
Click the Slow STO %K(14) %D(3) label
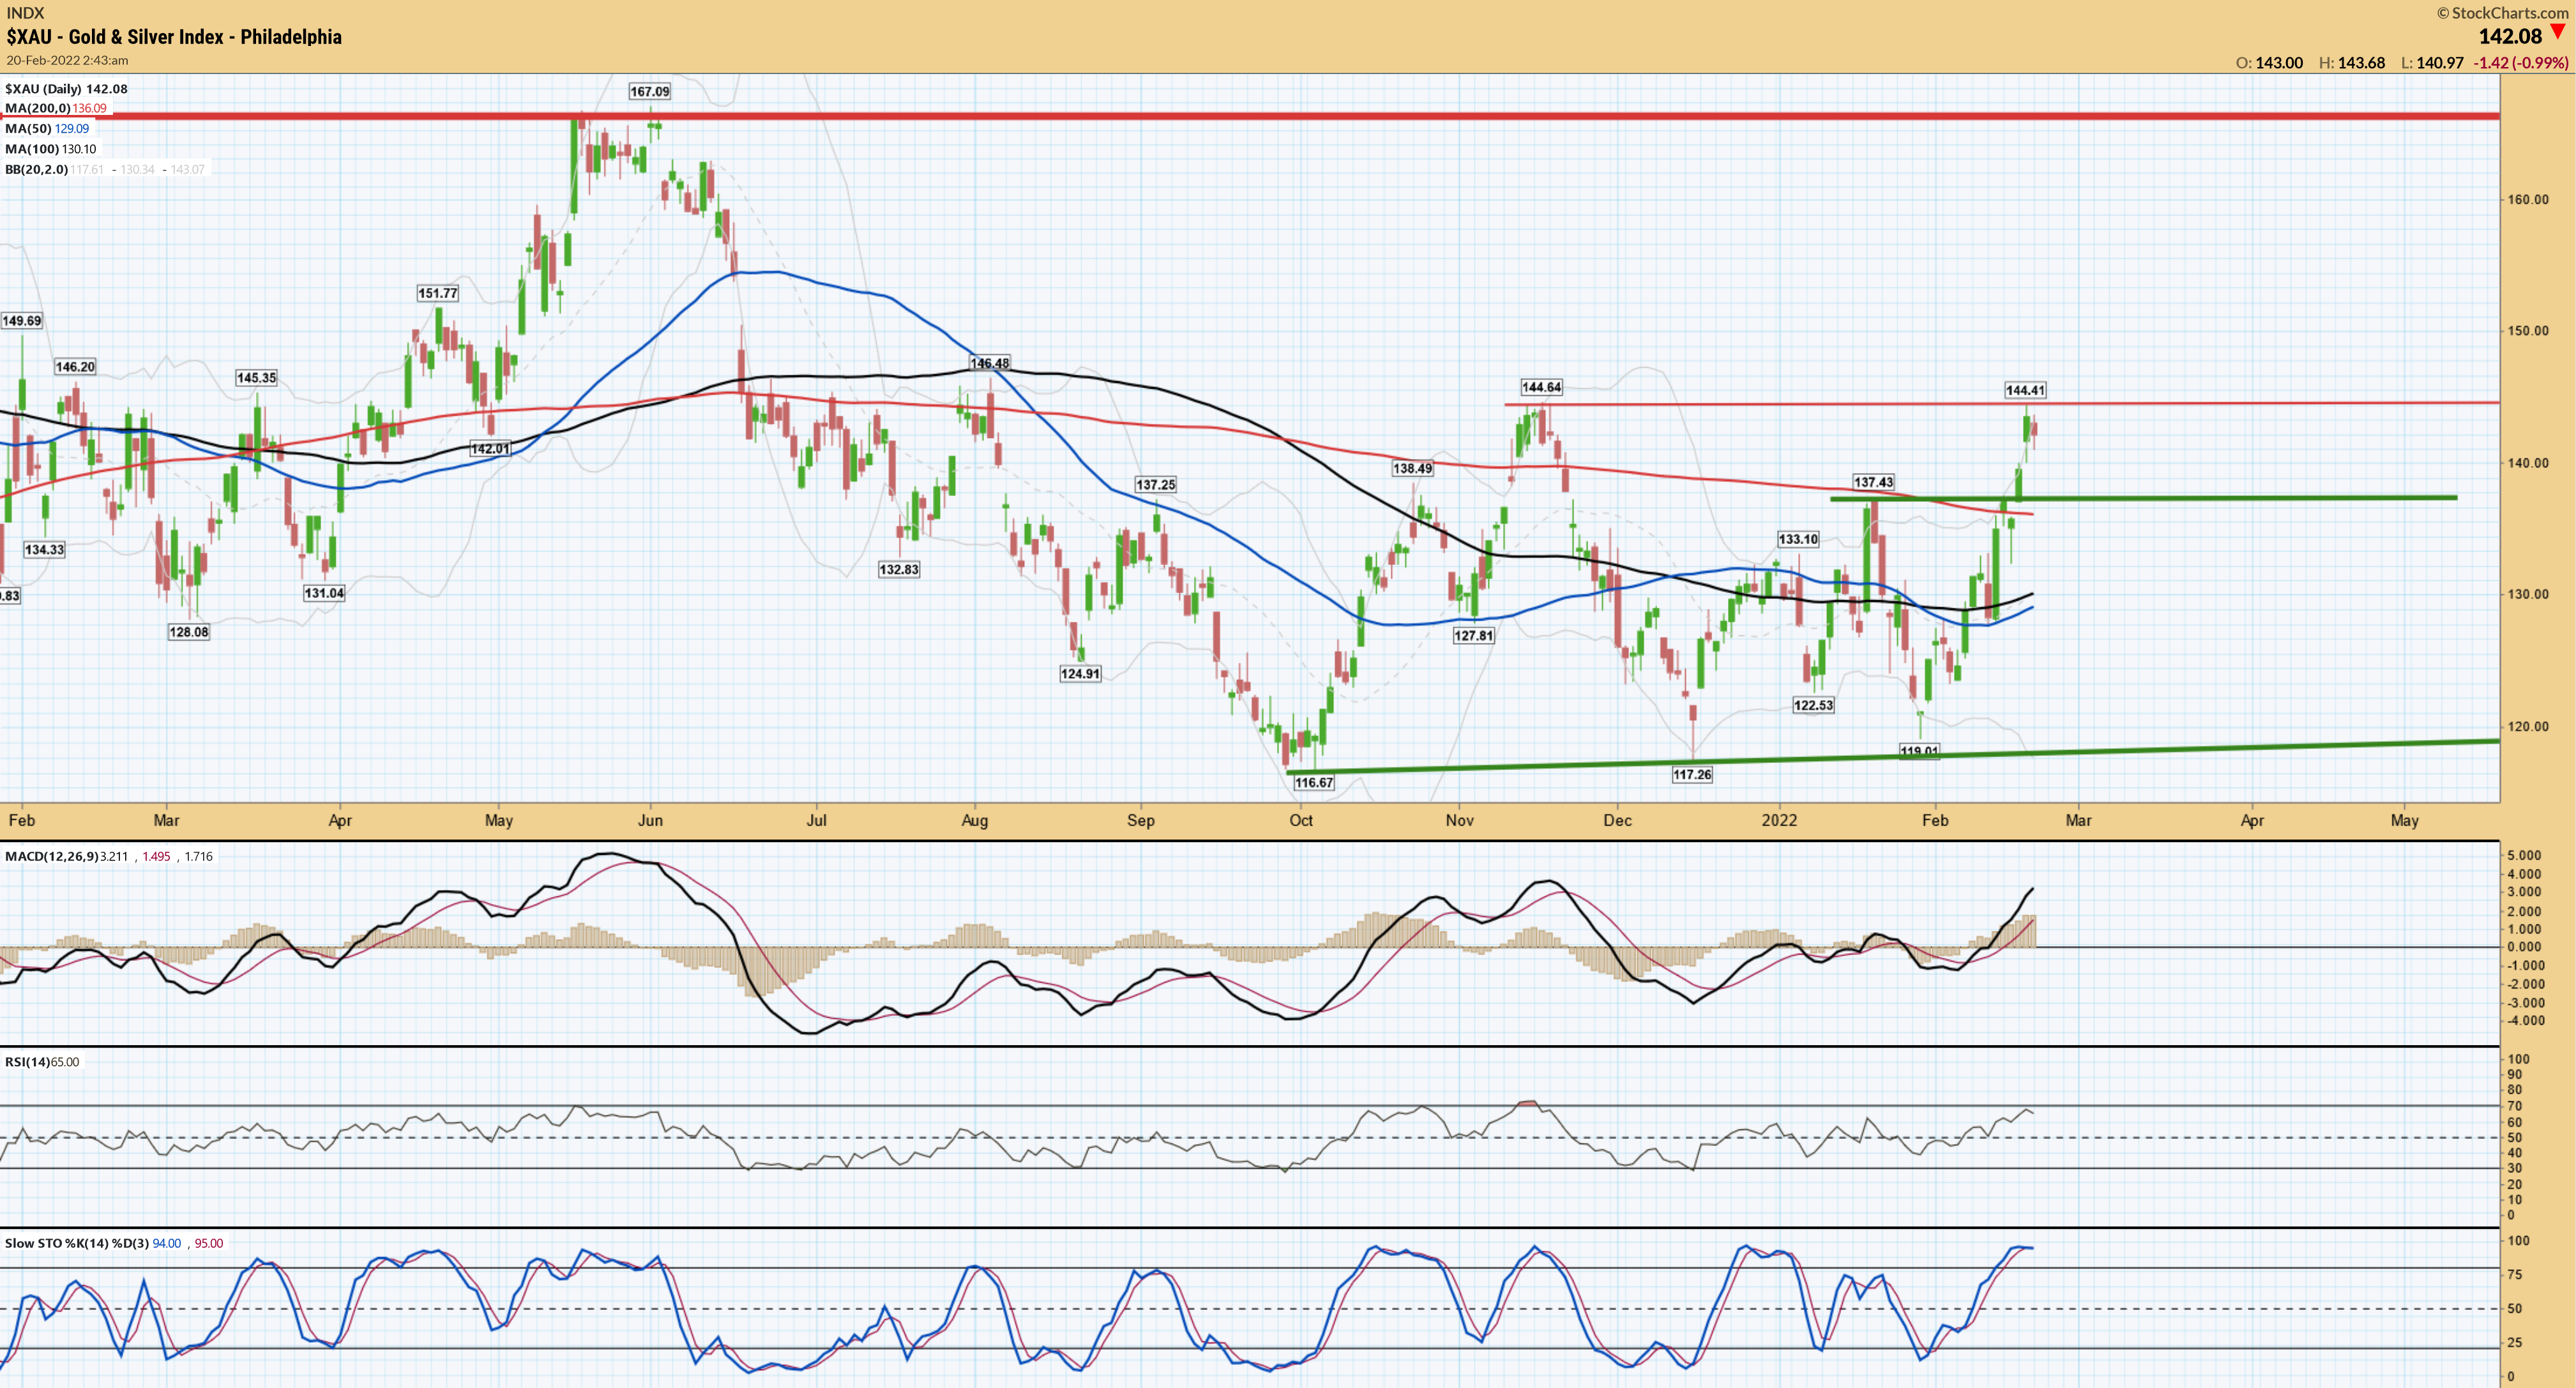[x=76, y=1244]
